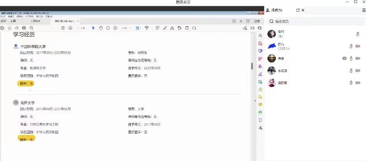Go to previous page with up arrow icon
Viewport: 366px width, 161px height.
pyautogui.click(x=63, y=28)
